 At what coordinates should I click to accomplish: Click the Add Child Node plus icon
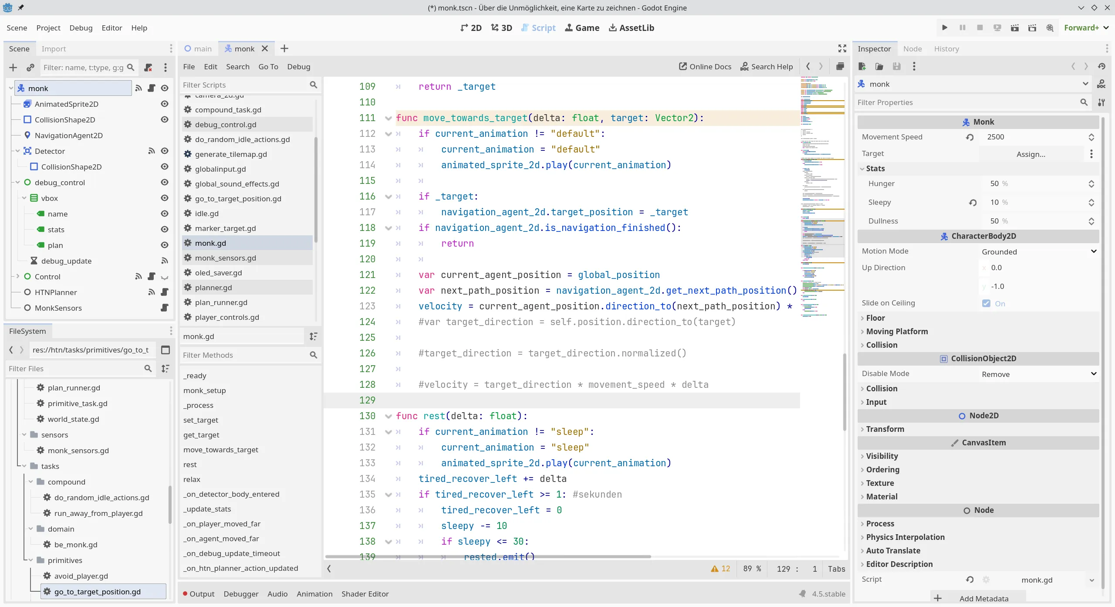coord(13,68)
